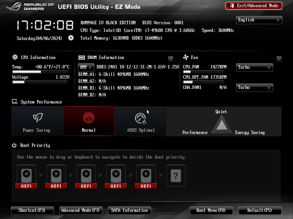This screenshot has height=219, width=293.
Task: Select the Power Saving performance mode
Action: click(37, 121)
